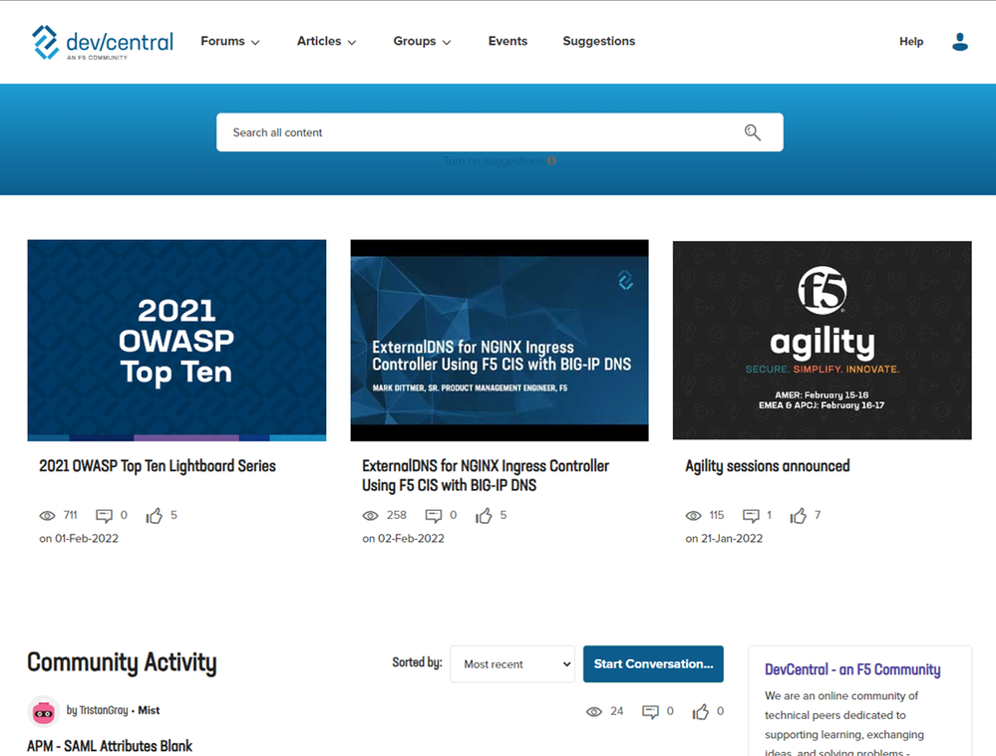Open the Suggestions page
The width and height of the screenshot is (996, 756).
tap(598, 41)
